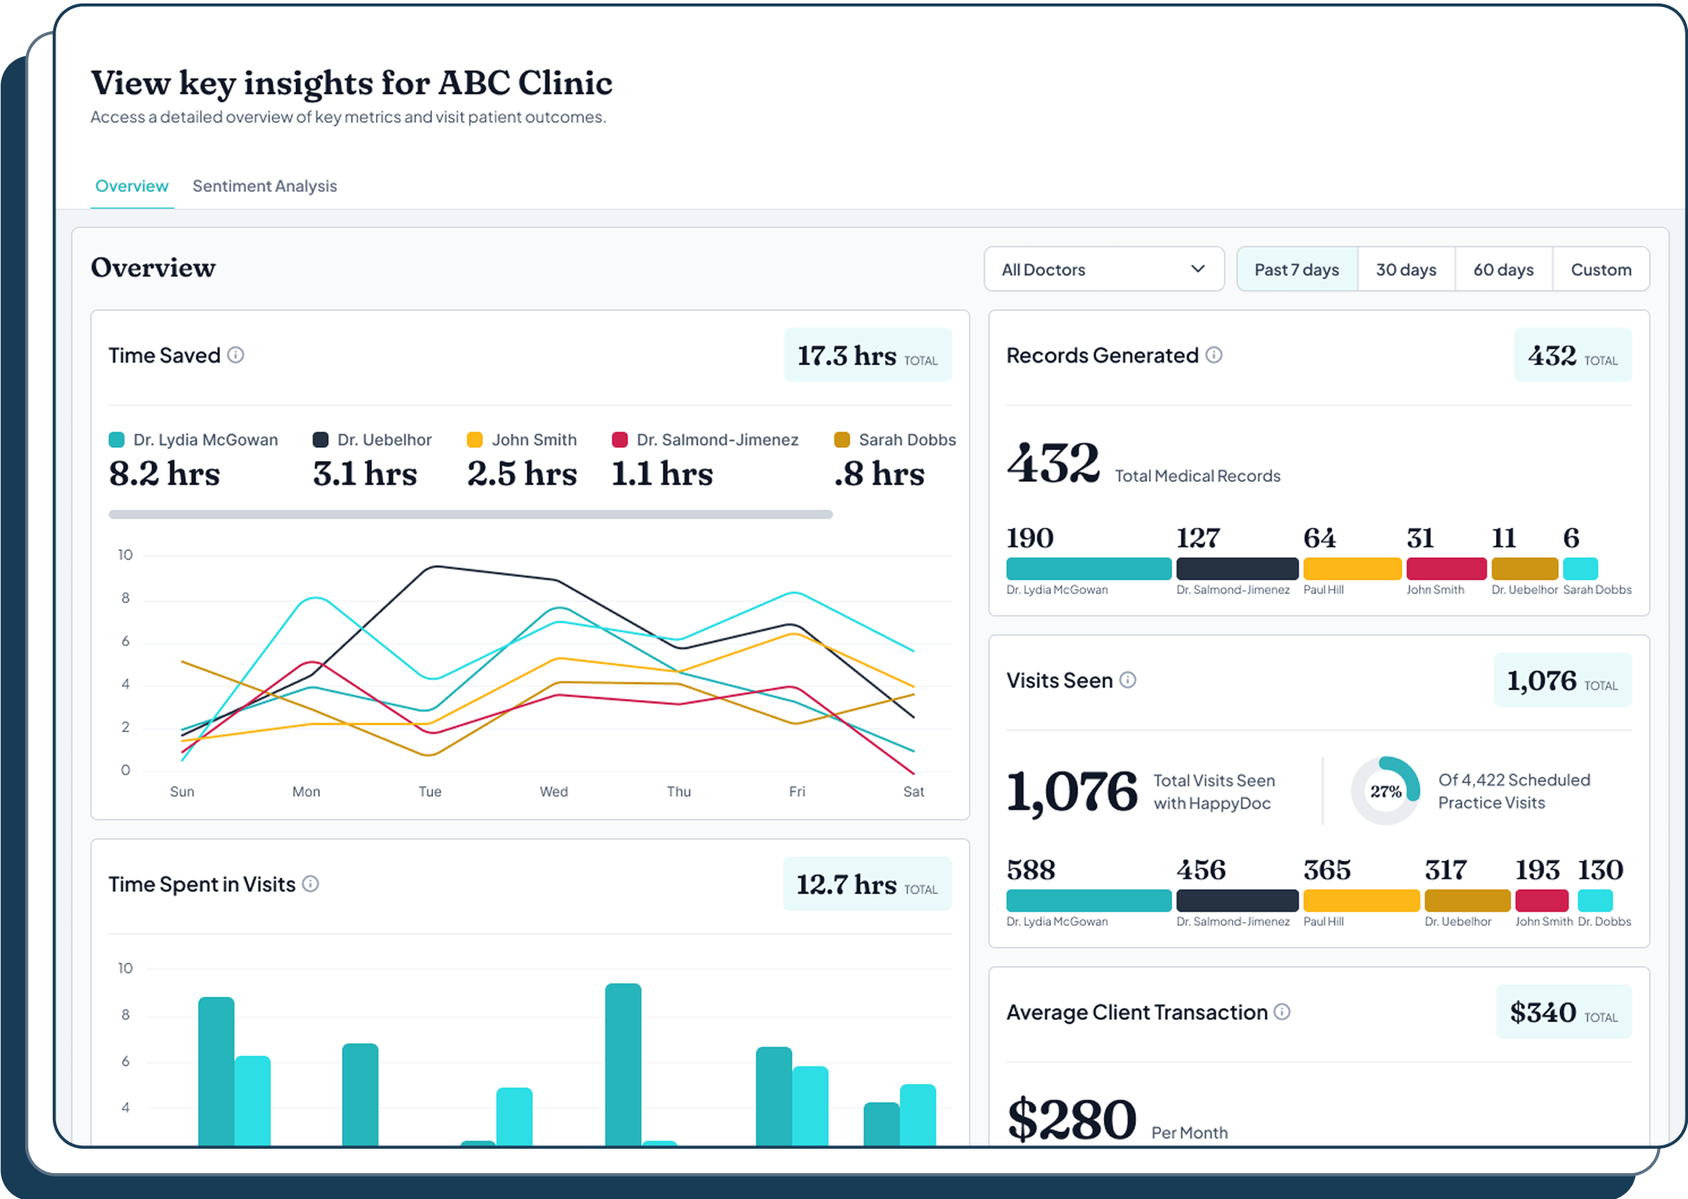
Task: Click John Smith's yellow legend swatch
Action: pyautogui.click(x=472, y=439)
